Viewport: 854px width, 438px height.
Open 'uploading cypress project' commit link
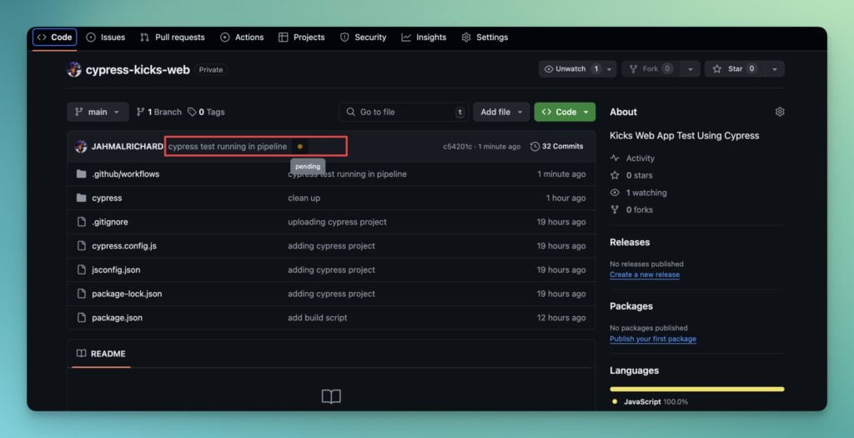coord(337,222)
